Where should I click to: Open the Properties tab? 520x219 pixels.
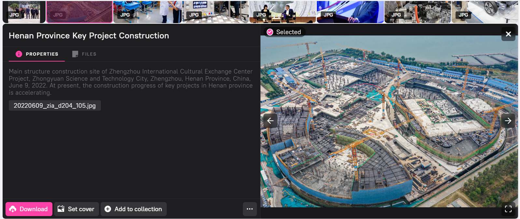tap(37, 54)
